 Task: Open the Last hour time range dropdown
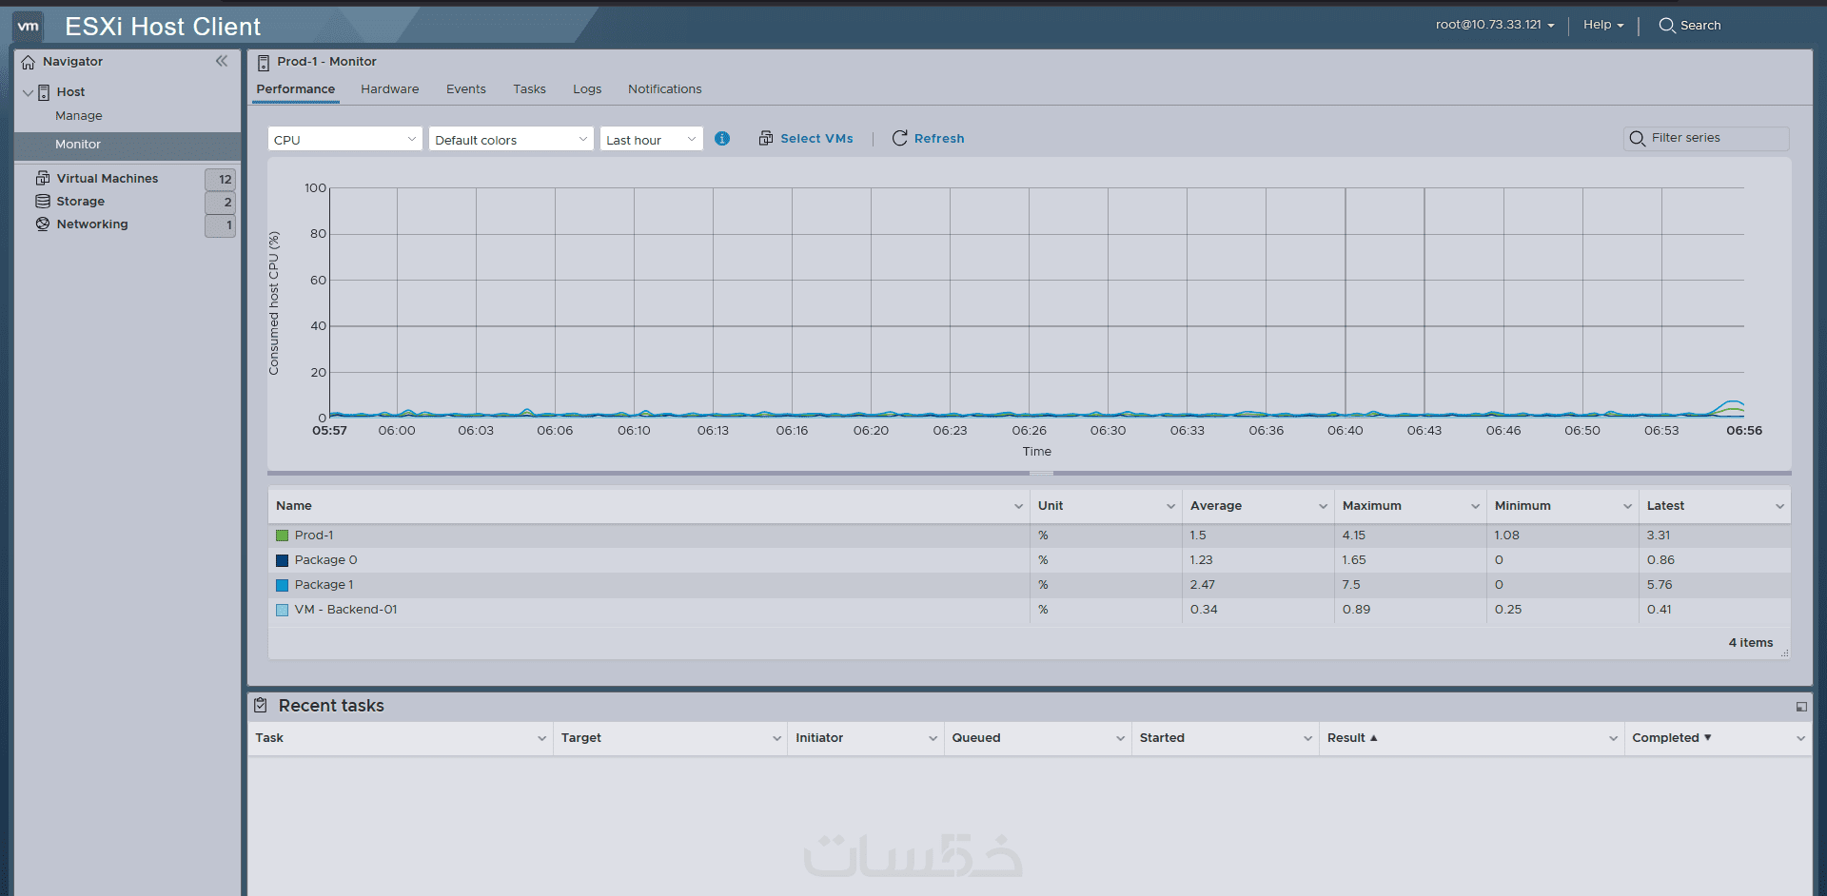pyautogui.click(x=651, y=139)
